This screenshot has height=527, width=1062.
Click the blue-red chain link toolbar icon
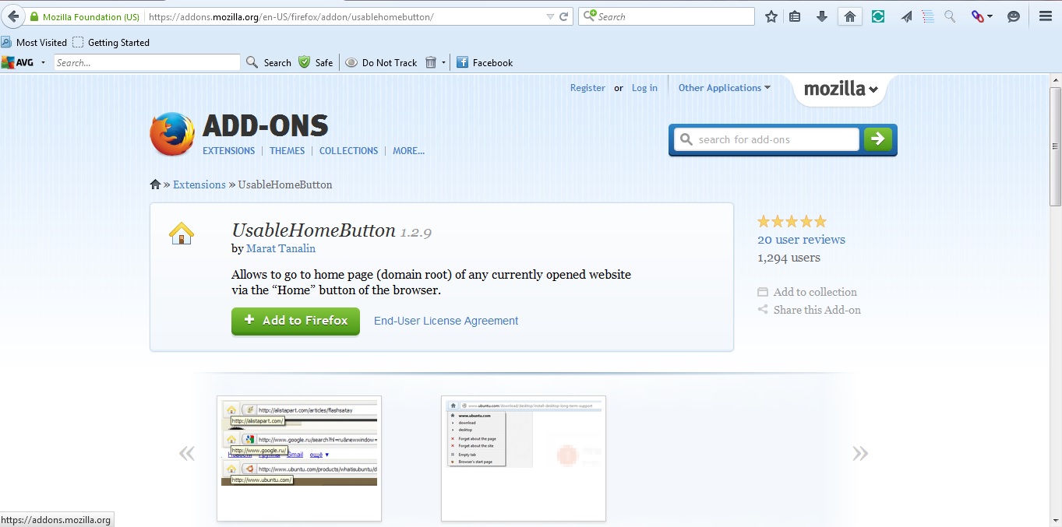(977, 16)
